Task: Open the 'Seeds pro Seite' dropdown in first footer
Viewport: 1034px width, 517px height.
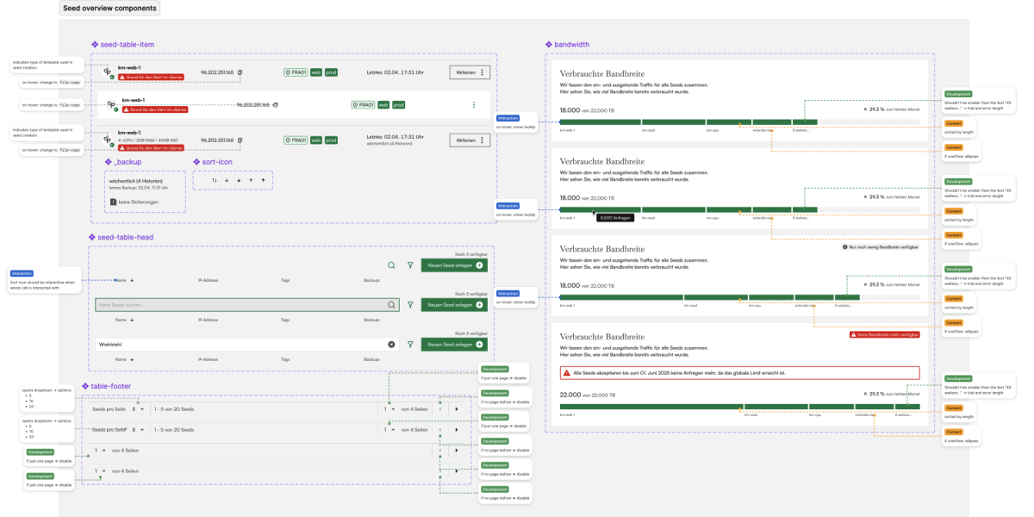Action: (137, 408)
